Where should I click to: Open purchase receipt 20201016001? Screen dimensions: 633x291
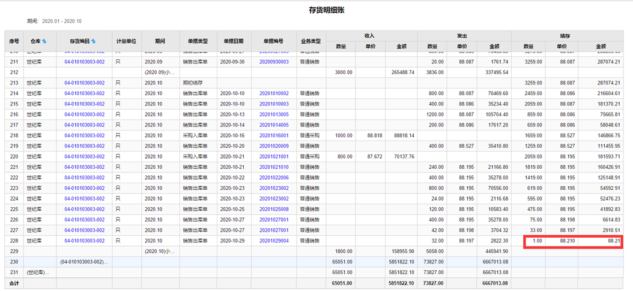click(x=274, y=136)
